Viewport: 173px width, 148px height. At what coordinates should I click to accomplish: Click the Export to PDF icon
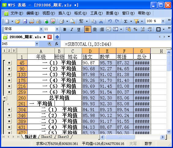53,21
